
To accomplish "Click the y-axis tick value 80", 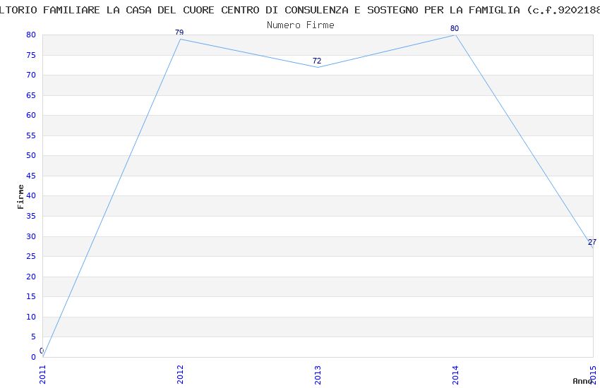I will click(x=31, y=35).
